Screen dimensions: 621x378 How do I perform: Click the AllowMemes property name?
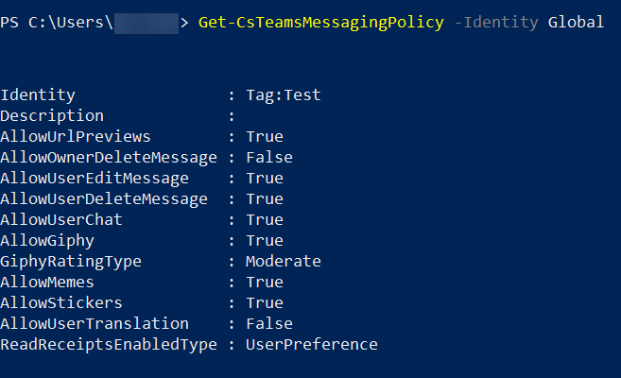47,283
